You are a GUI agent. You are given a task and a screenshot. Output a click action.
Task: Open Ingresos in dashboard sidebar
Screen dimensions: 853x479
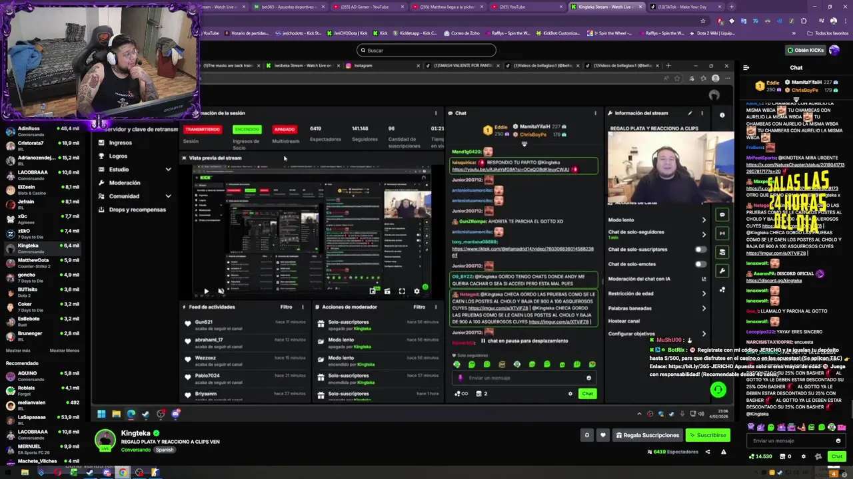coord(121,142)
